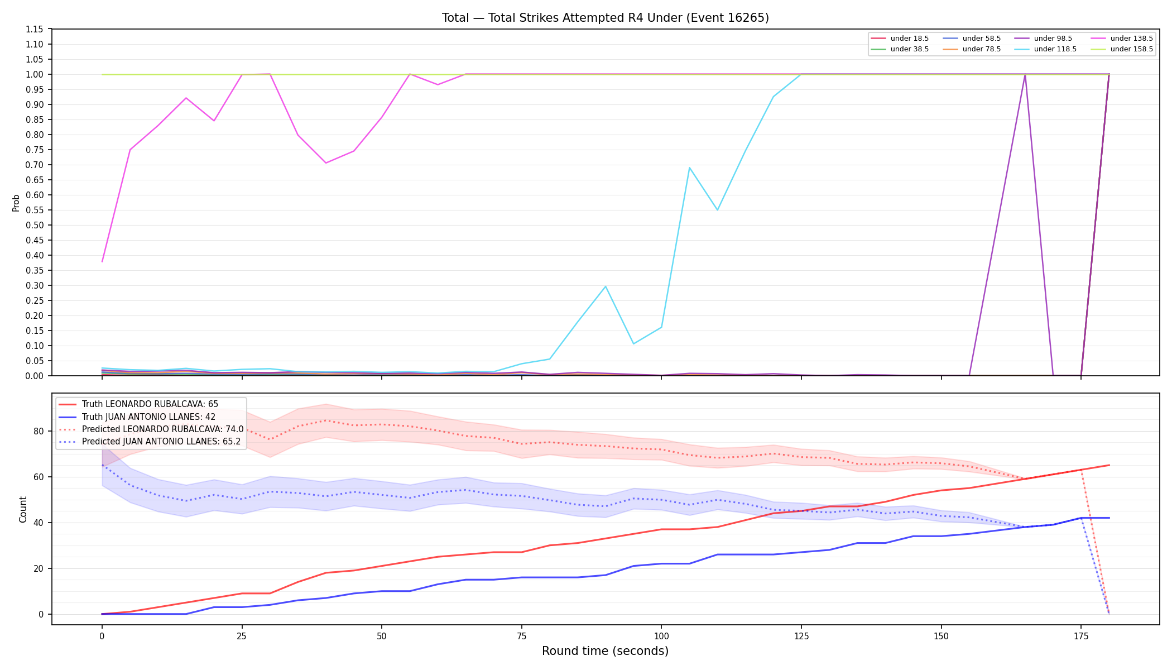The height and width of the screenshot is (670, 1172).
Task: Click the 20 tick on the Count axis
Action: (x=39, y=569)
